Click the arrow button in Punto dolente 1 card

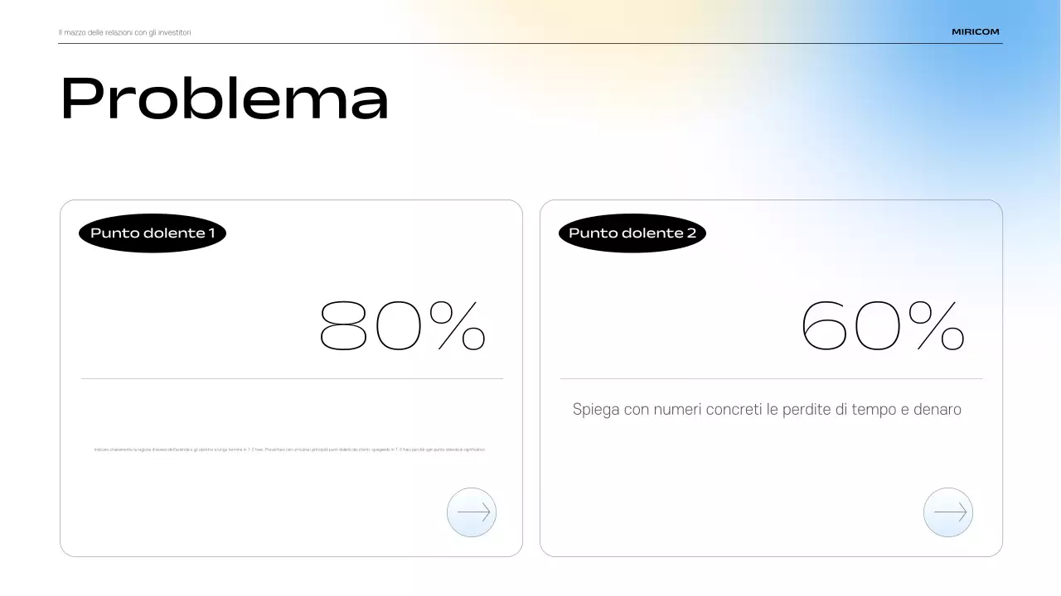tap(472, 512)
